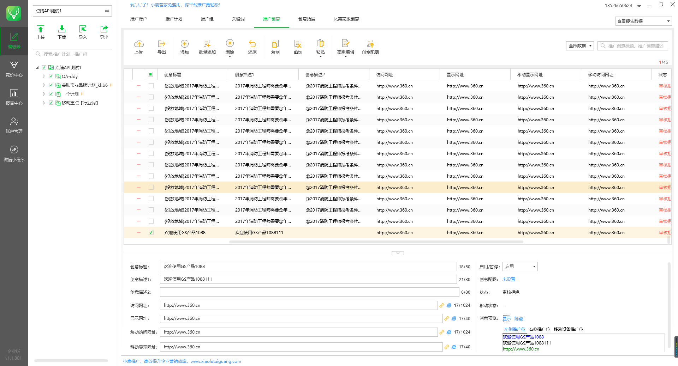Click the swap account icon beside 点睛API测试1

107,11
